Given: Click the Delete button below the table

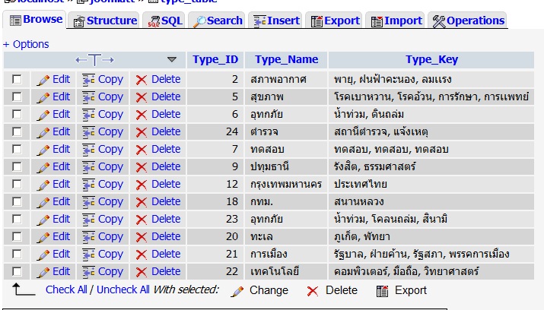Looking at the screenshot, I should [342, 290].
